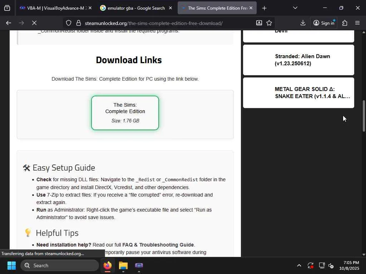The width and height of the screenshot is (366, 274).
Task: Close The Sims: Complete Edition tab
Action: pos(251,8)
